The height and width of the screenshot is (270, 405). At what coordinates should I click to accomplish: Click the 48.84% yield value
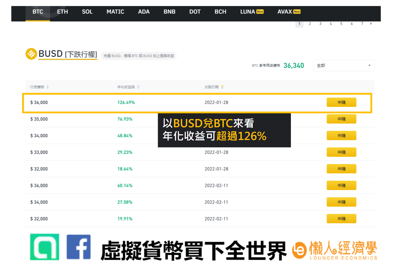pyautogui.click(x=125, y=136)
